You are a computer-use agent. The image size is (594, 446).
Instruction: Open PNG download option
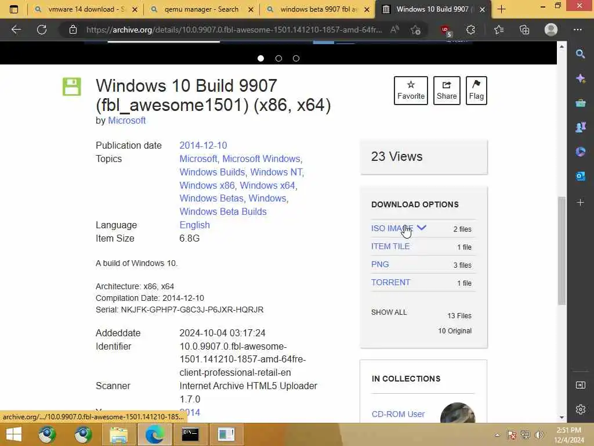[x=380, y=264]
